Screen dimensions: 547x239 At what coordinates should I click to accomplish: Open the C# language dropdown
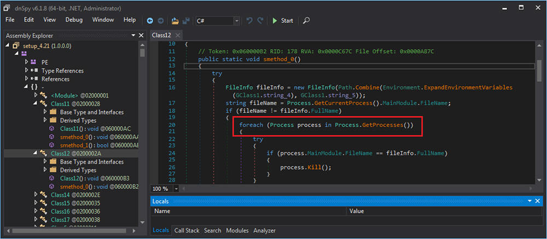(x=237, y=21)
